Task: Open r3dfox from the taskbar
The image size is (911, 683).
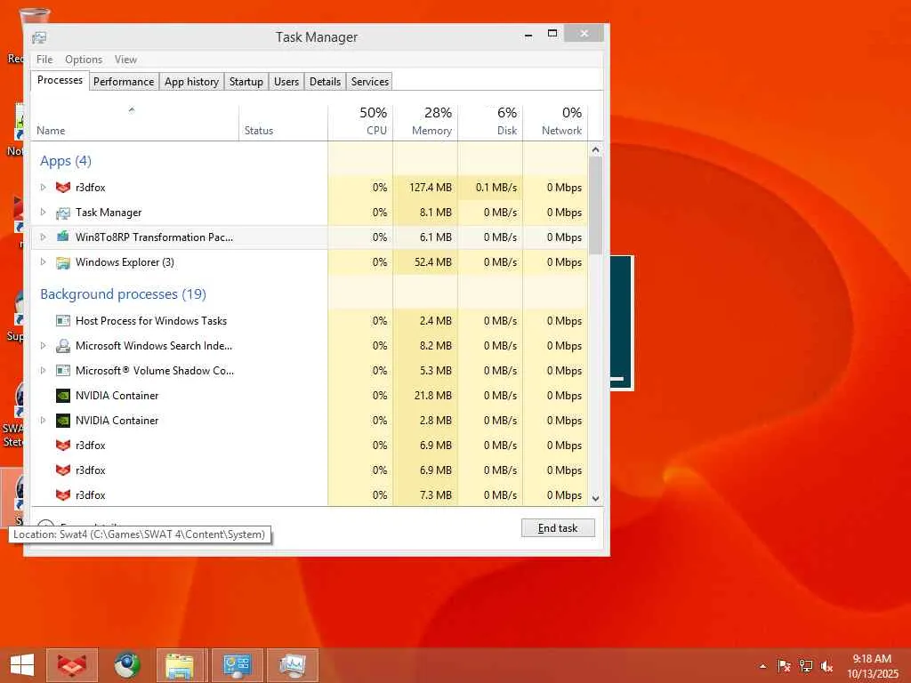Action: pos(72,665)
